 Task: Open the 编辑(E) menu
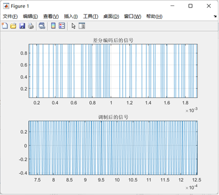(30, 17)
